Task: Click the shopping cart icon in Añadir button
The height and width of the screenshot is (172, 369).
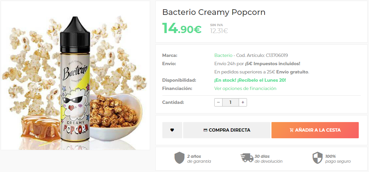Action: (x=292, y=130)
